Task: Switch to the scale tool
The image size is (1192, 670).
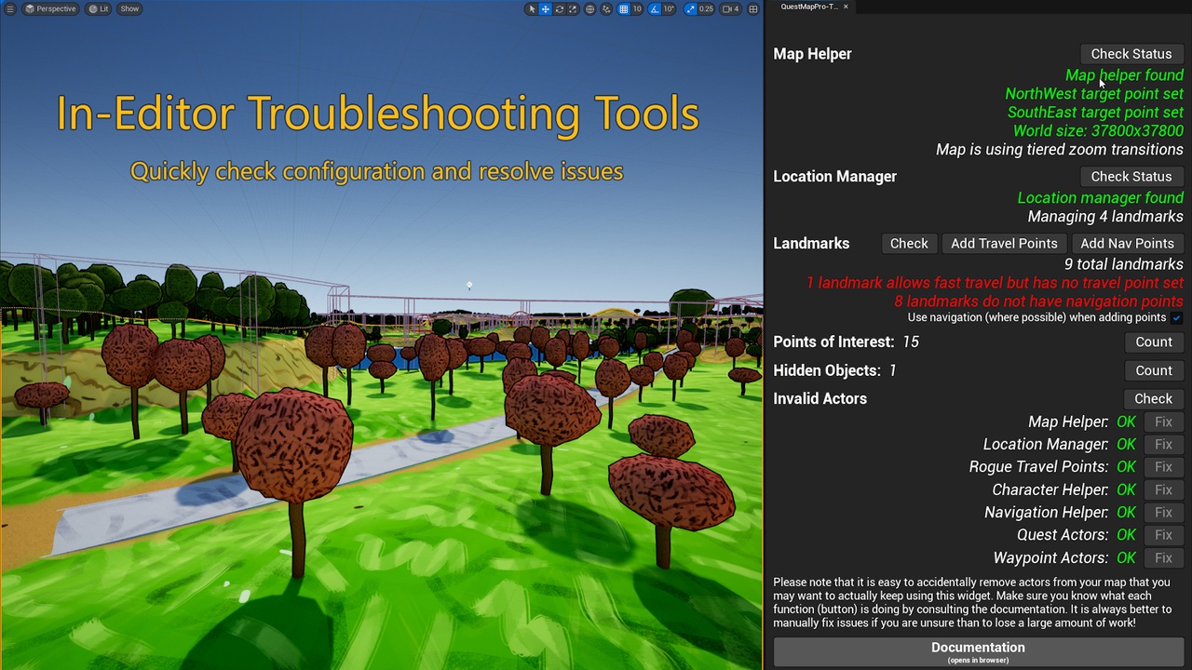Action: pos(573,9)
